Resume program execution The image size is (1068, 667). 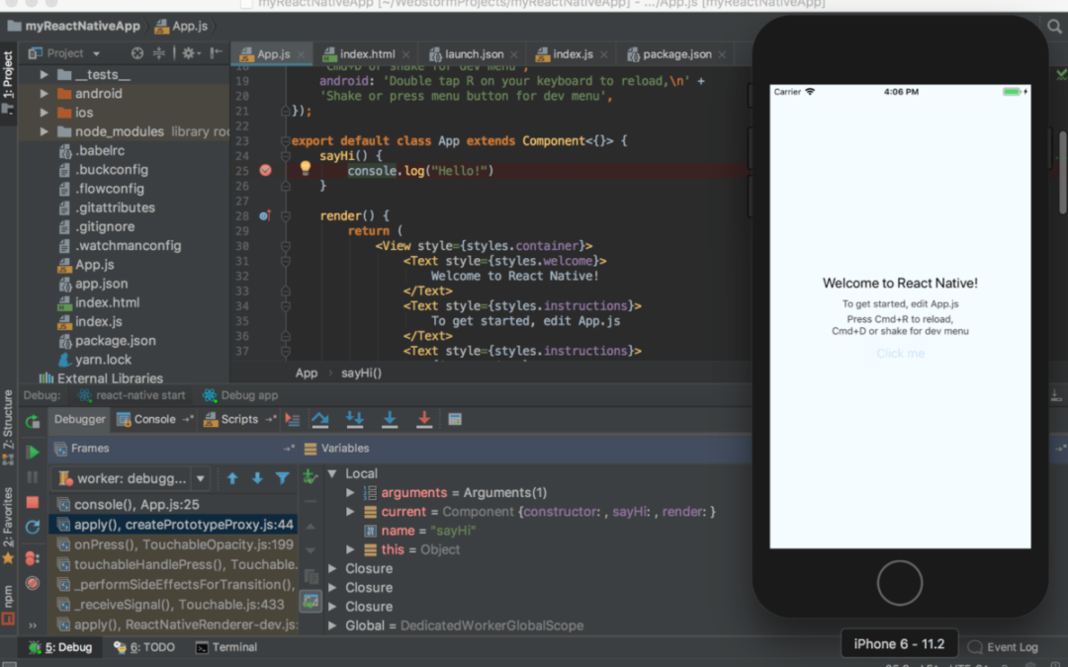click(33, 452)
